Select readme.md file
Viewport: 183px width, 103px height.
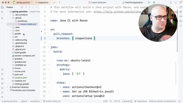20,81
